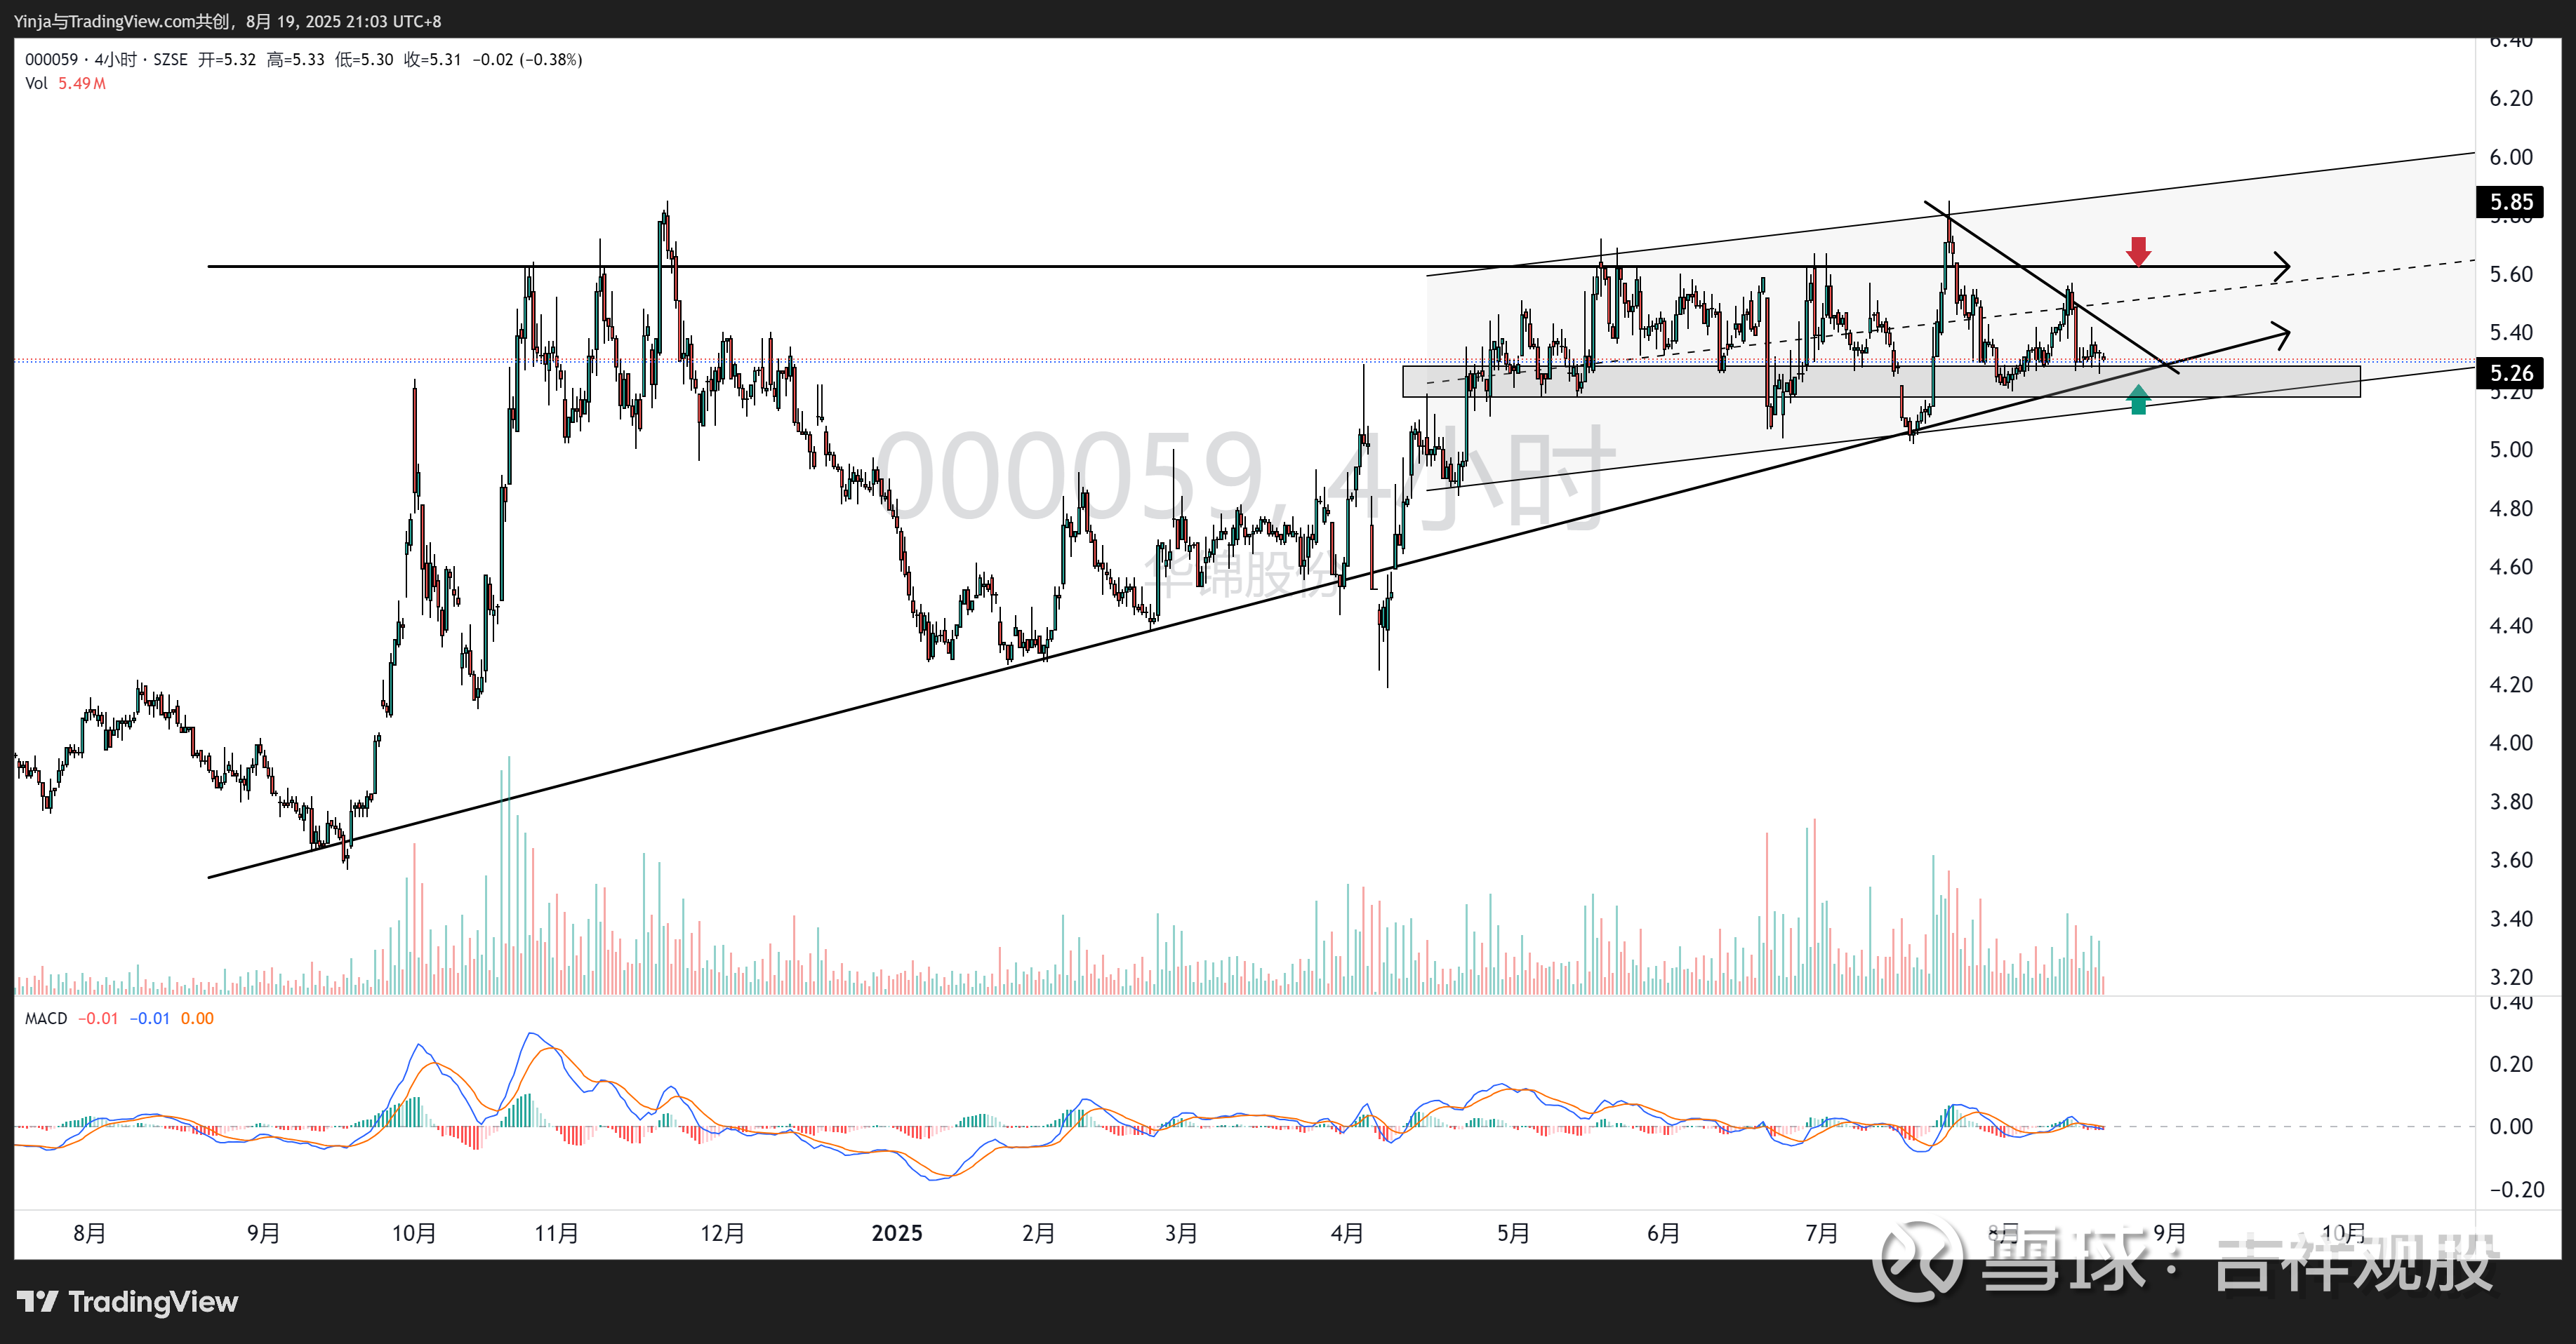Click the 4.20 price axis label

(x=2511, y=685)
